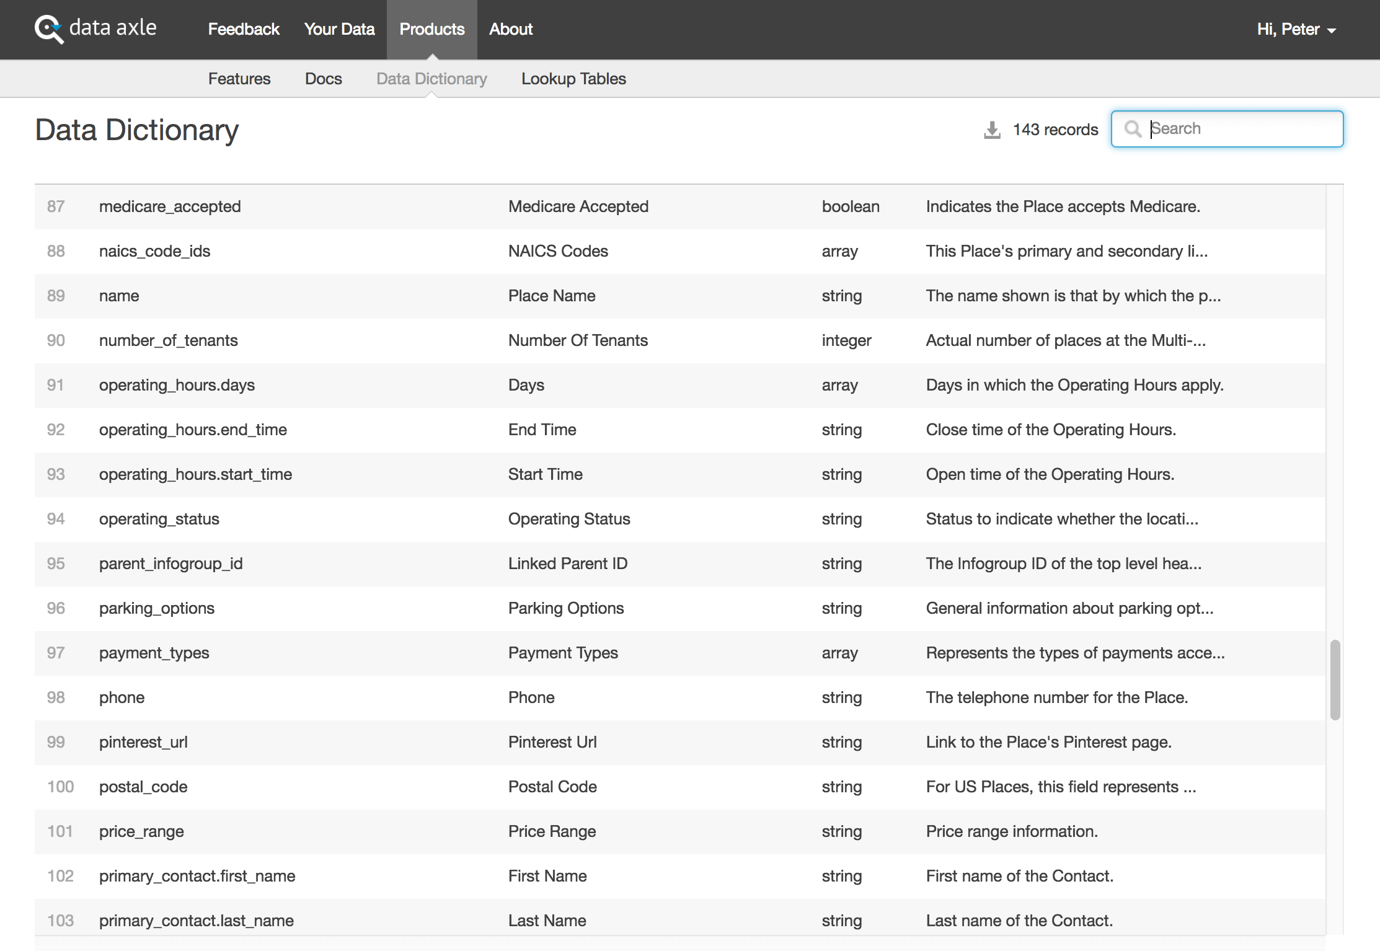Click the 143 records download link
The height and width of the screenshot is (951, 1380).
pyautogui.click(x=1055, y=130)
